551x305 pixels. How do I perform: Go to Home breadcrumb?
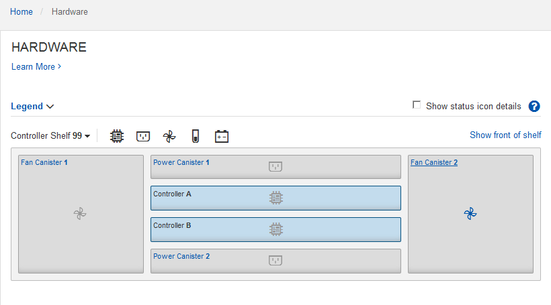pos(21,11)
